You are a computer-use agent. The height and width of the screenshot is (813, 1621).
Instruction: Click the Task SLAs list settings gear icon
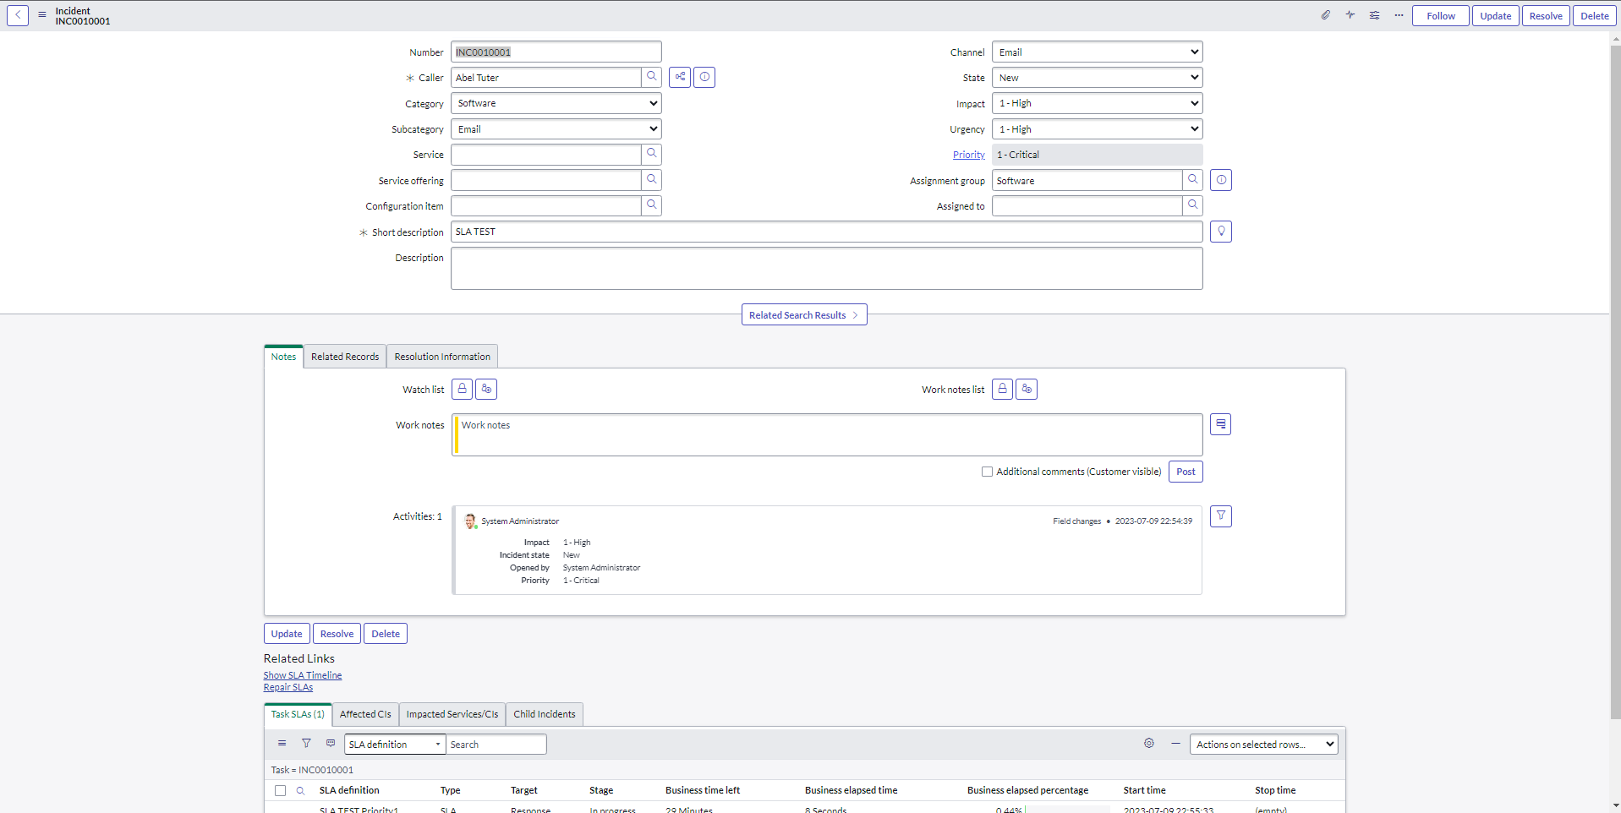click(1148, 744)
